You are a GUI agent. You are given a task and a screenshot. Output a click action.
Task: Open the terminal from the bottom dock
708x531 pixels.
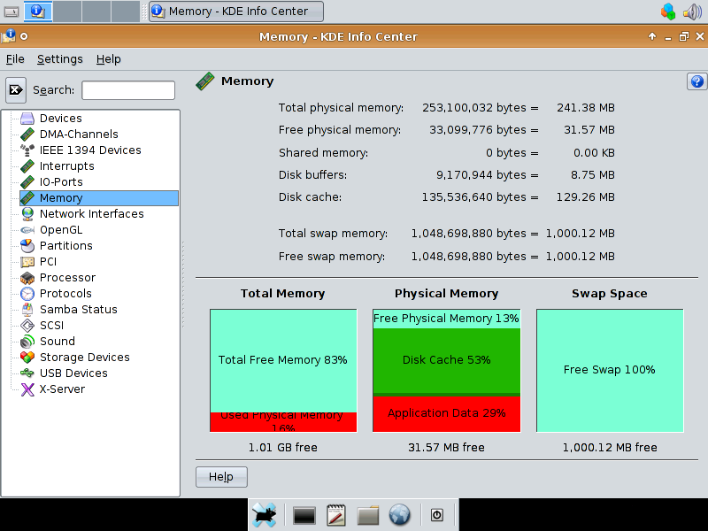pyautogui.click(x=304, y=515)
